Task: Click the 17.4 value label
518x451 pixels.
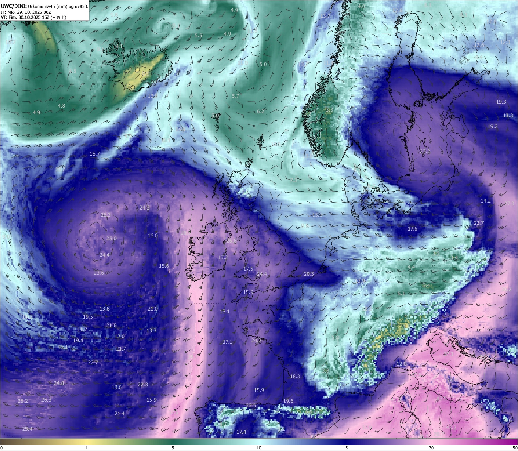Action: click(241, 432)
